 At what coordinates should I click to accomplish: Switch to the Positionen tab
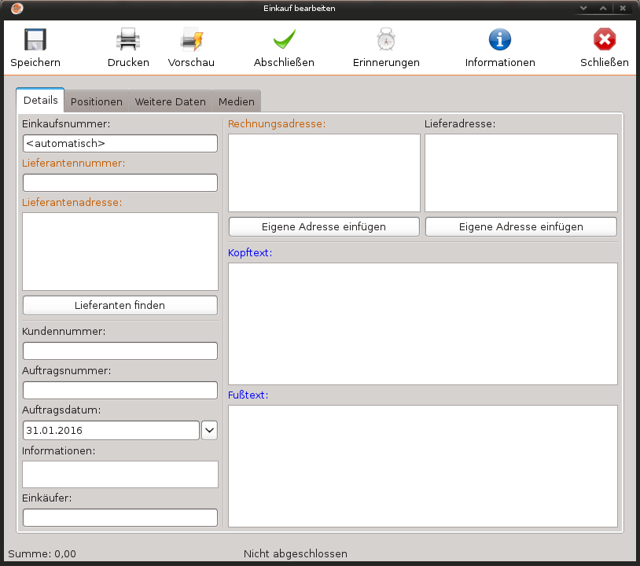tap(97, 101)
